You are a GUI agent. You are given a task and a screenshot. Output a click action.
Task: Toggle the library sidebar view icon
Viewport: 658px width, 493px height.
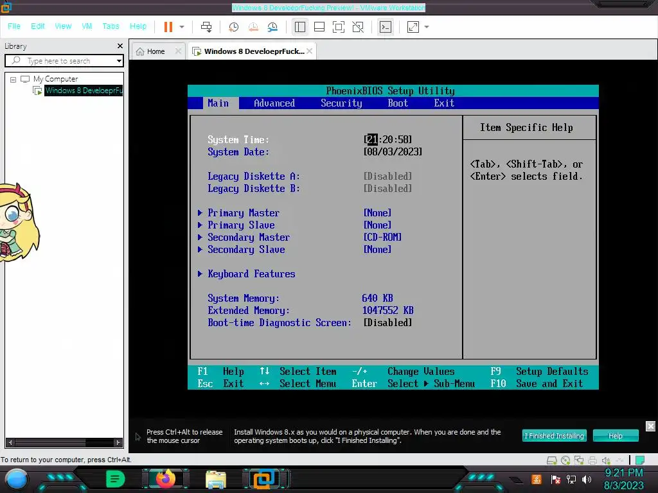299,27
